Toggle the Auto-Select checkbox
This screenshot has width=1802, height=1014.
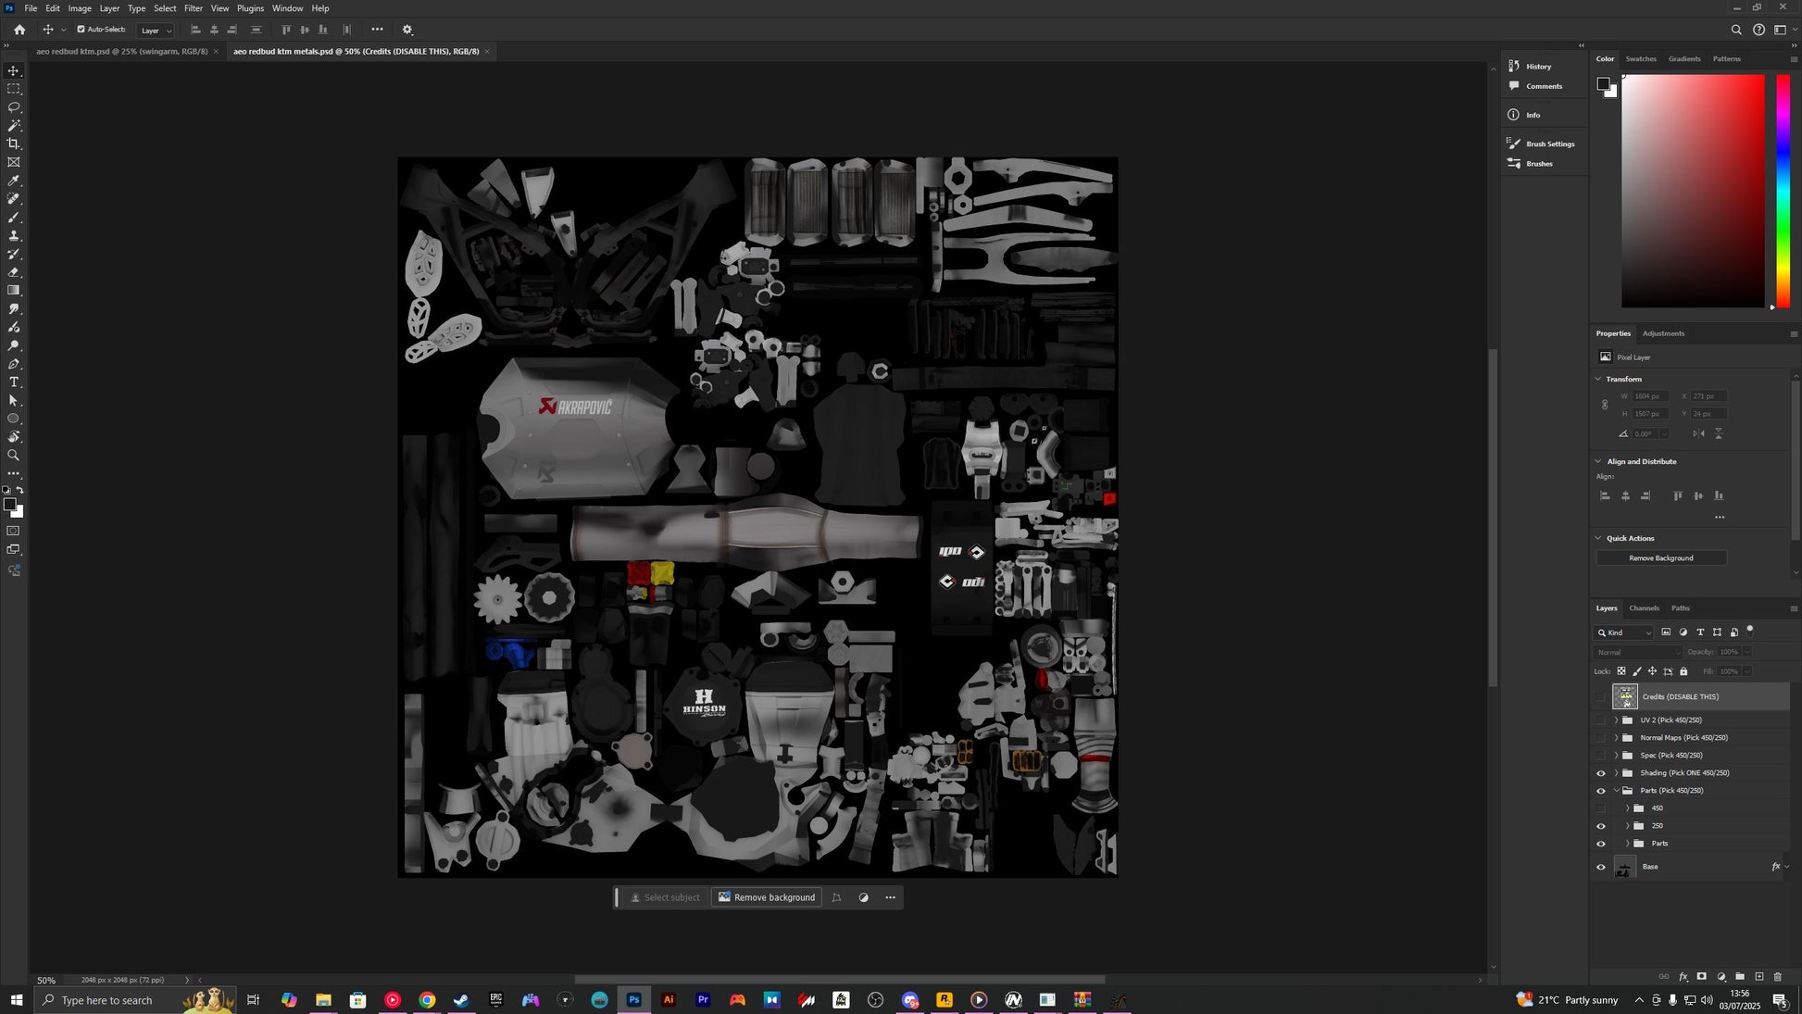coord(81,30)
